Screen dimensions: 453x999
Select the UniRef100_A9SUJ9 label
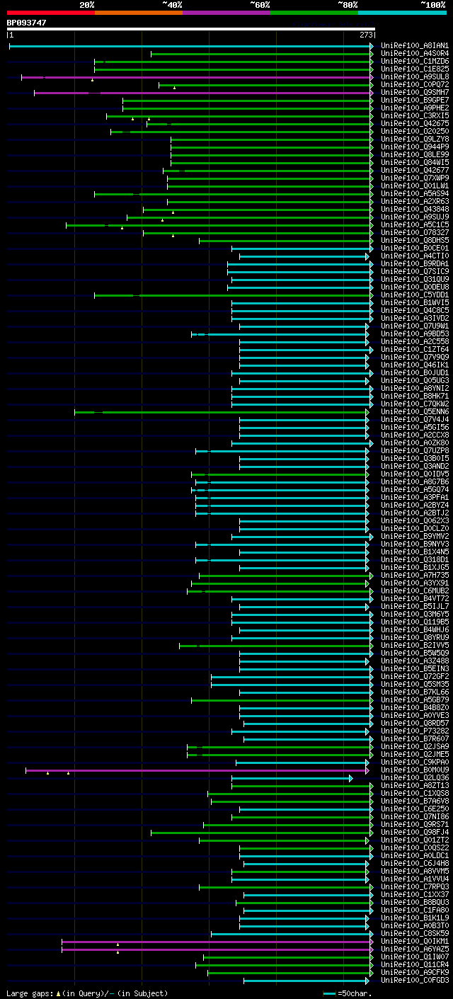(x=415, y=217)
